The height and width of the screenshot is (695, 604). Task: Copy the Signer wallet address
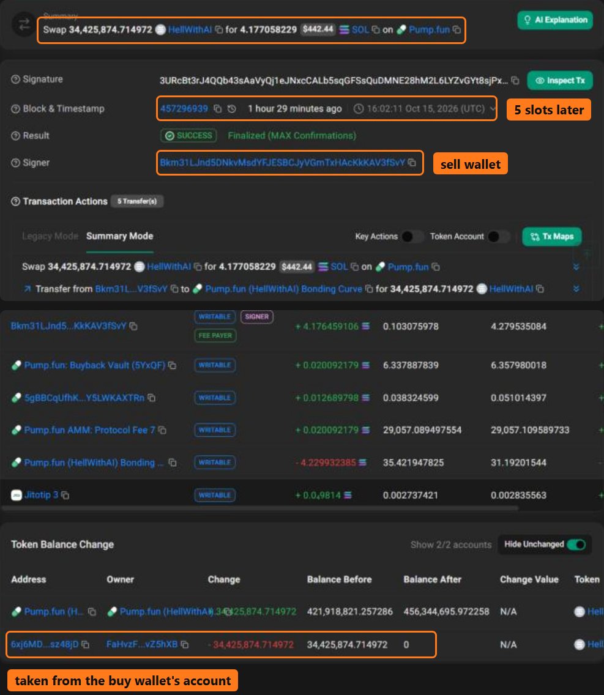pos(412,163)
